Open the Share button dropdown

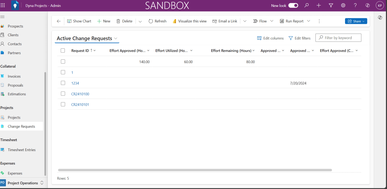coord(364,21)
